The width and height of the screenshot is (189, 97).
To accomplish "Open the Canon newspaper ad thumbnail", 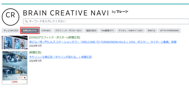I will [x=15, y=68].
